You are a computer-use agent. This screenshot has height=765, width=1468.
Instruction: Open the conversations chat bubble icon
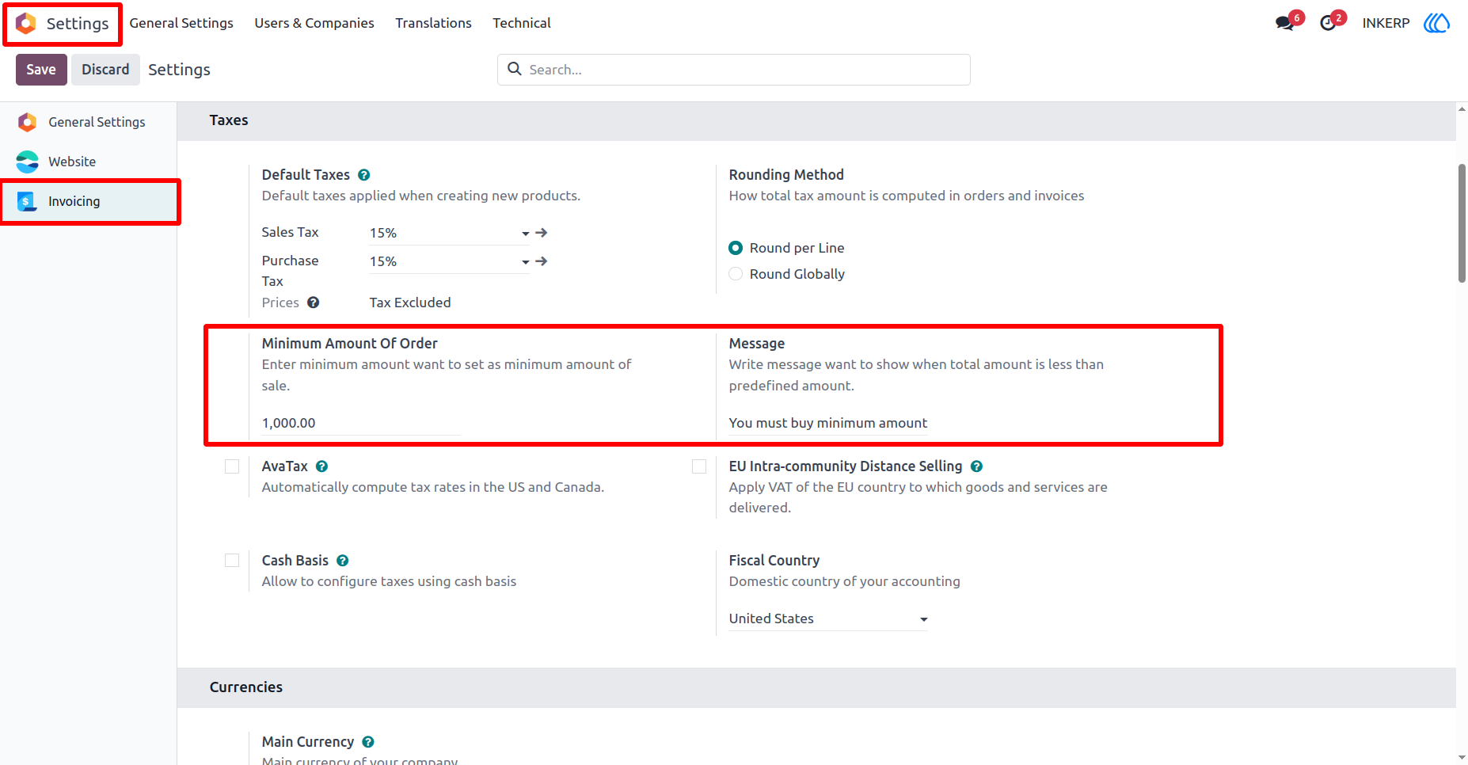[1284, 23]
